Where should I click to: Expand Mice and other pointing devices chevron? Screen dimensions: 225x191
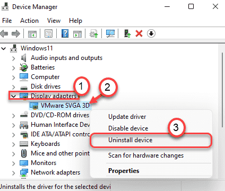(x=14, y=154)
